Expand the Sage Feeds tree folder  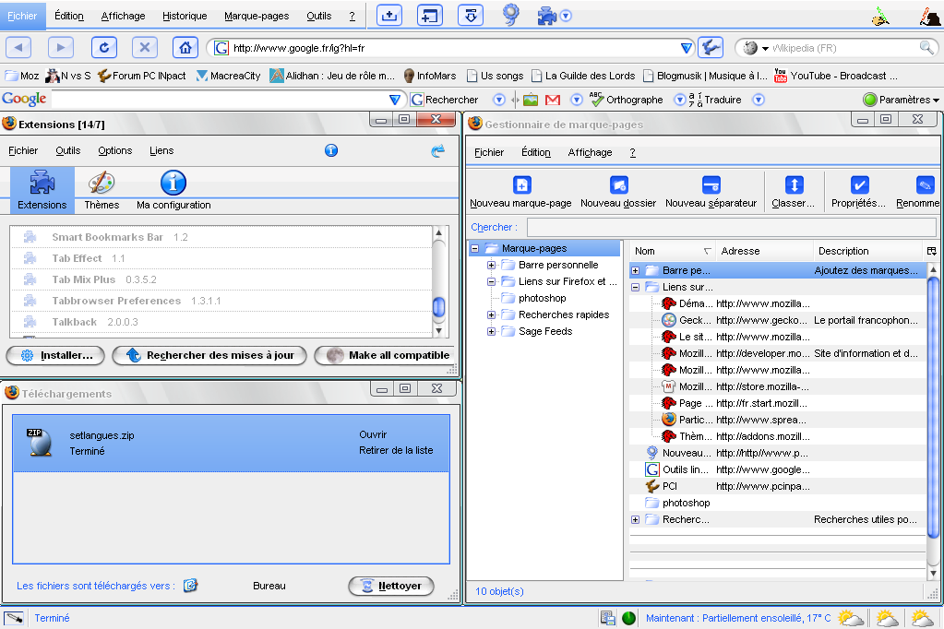click(x=492, y=332)
